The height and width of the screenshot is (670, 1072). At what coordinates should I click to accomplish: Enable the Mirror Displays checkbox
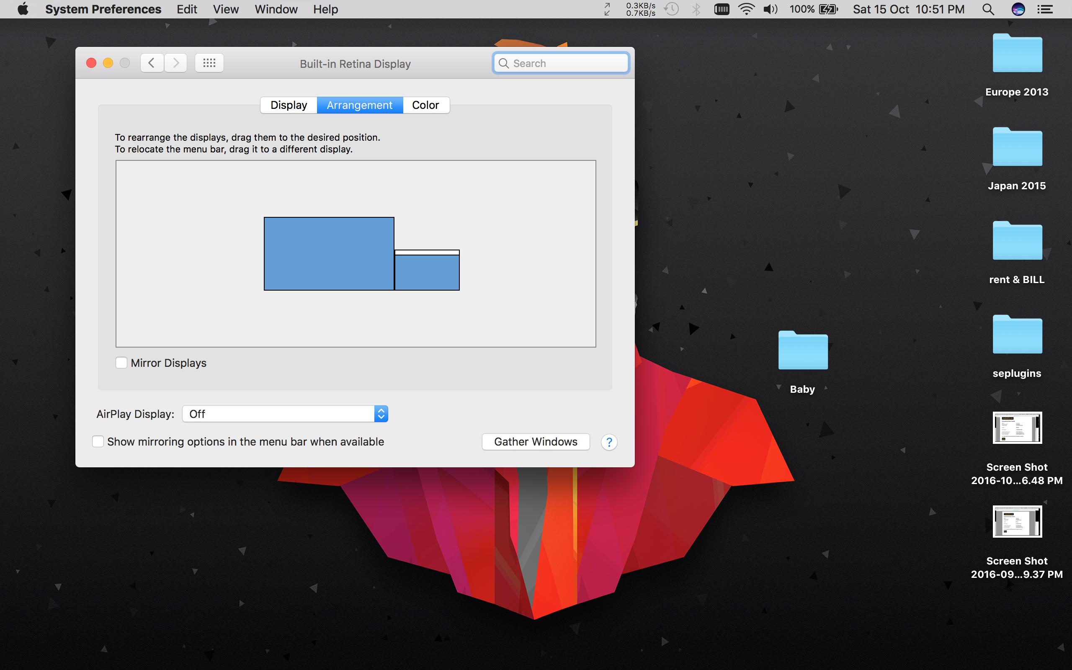[121, 363]
